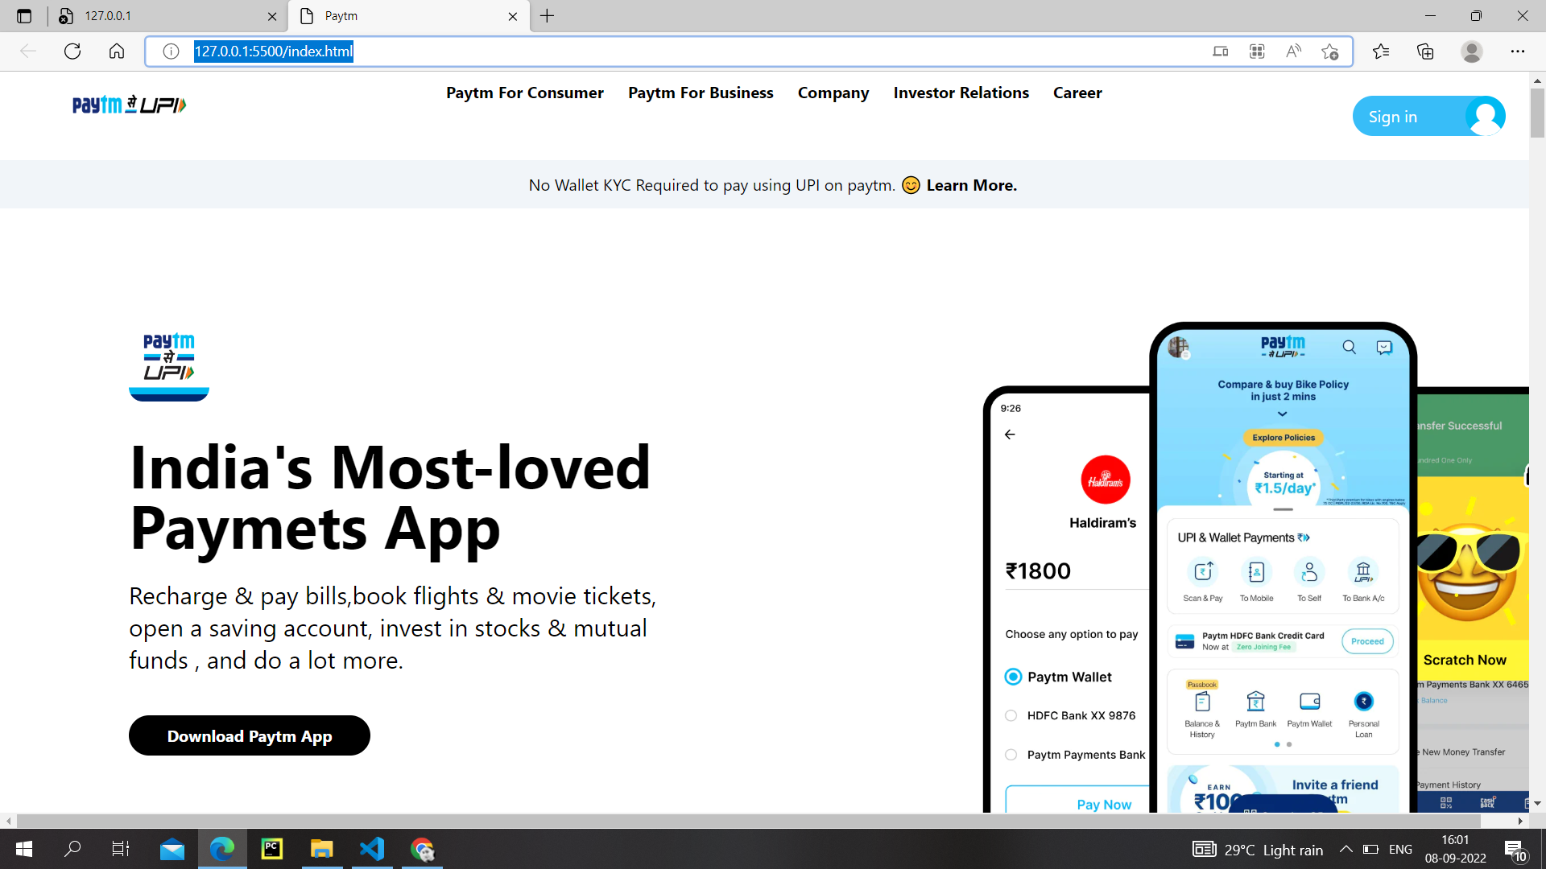Screen dimensions: 1546x869
Task: Click the Download Paytm App button
Action: [x=249, y=735]
